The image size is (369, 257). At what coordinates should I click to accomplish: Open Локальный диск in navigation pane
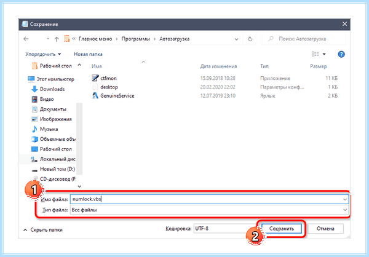pos(57,159)
